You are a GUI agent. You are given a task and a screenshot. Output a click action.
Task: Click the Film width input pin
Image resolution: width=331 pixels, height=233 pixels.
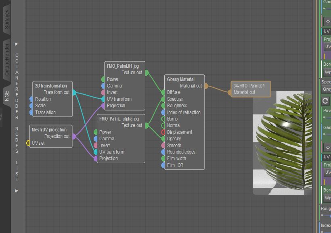point(163,158)
